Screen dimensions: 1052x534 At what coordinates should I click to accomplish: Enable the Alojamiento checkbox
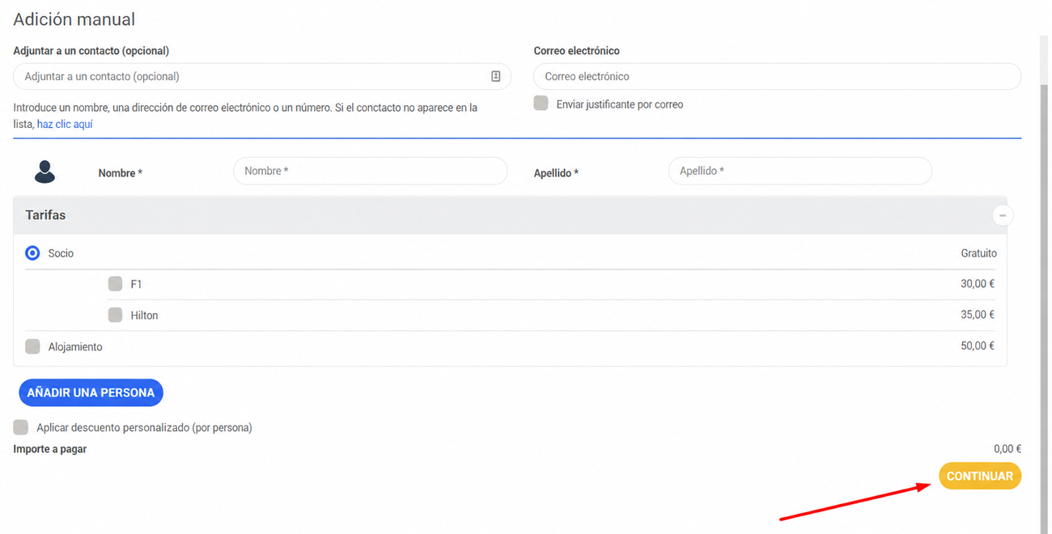32,346
